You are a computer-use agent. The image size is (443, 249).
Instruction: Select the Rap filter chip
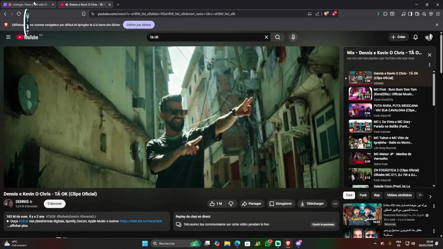click(377, 195)
